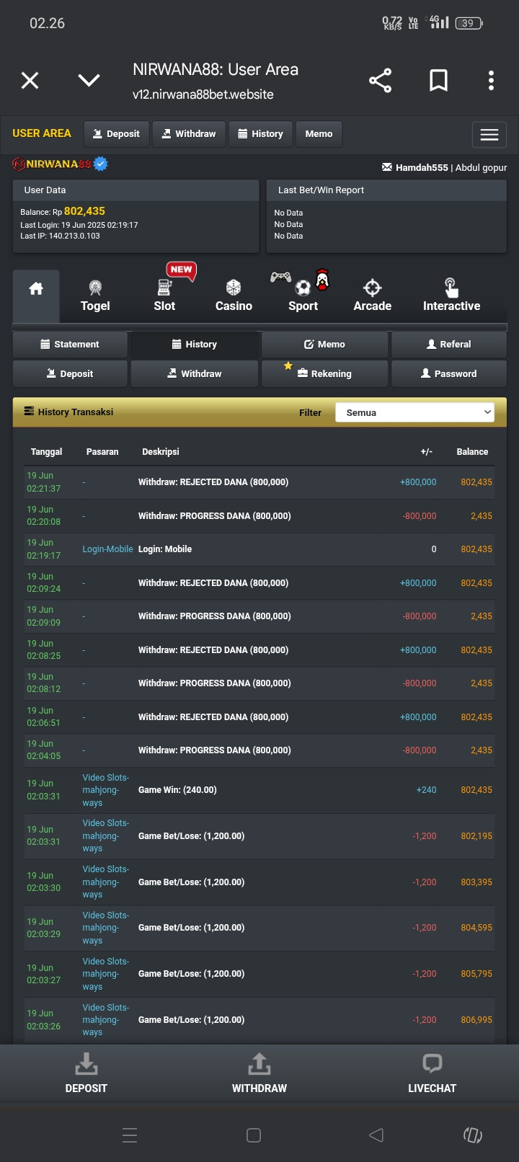The height and width of the screenshot is (1162, 519).
Task: Click the Last IP 140.213.0.103 text
Action: (x=60, y=236)
